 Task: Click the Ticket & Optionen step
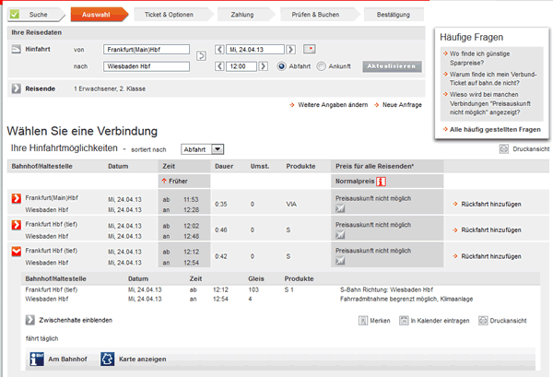pos(169,15)
